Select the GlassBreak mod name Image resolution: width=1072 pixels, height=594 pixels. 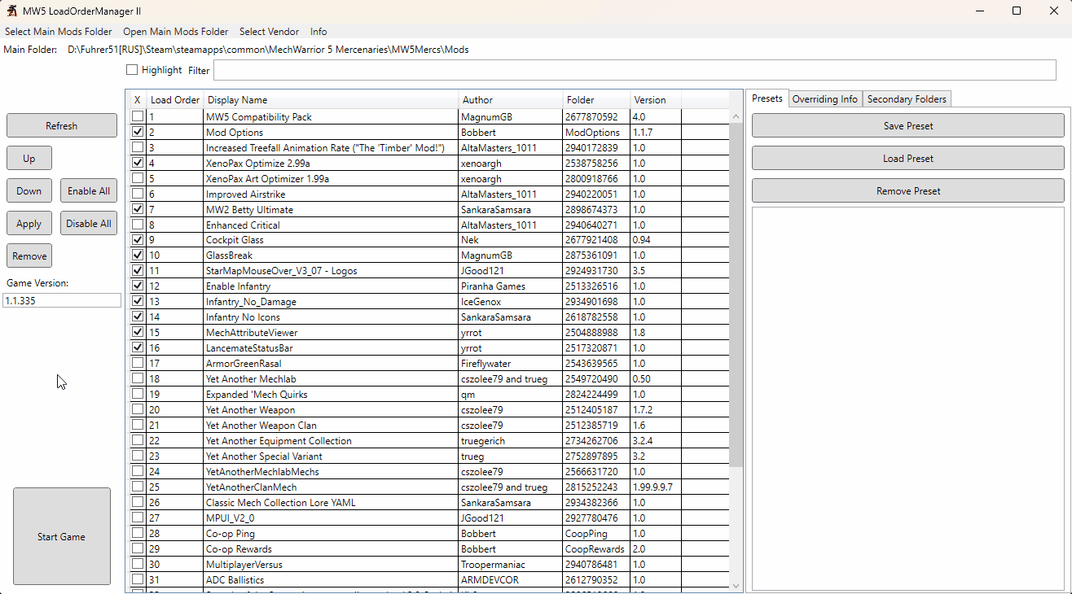(229, 256)
